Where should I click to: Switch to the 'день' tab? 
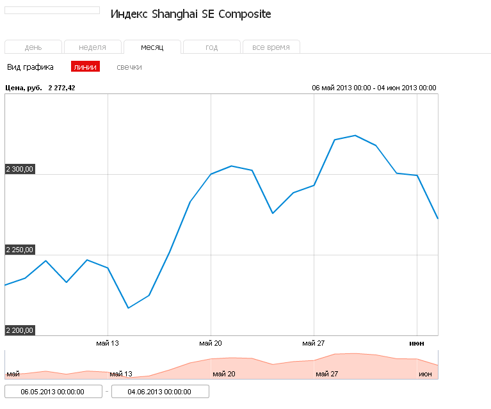[x=33, y=47]
